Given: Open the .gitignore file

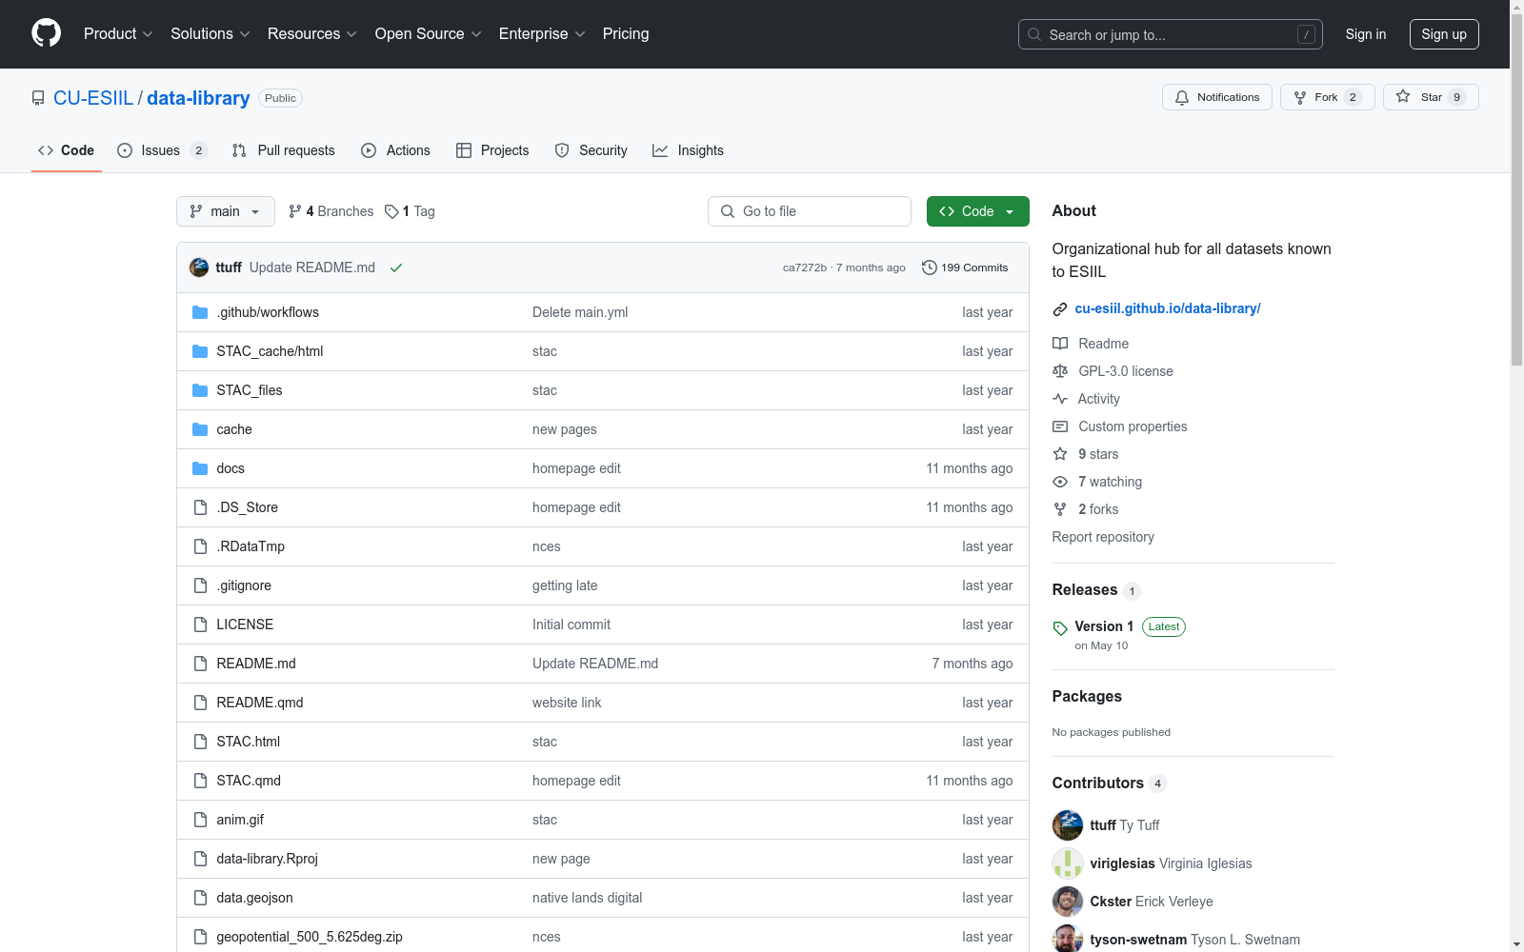Looking at the screenshot, I should click(x=244, y=585).
